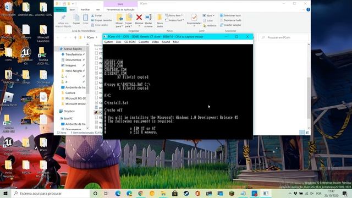Open the Misc menu in PCem
The width and height of the screenshot is (352, 198).
point(175,42)
